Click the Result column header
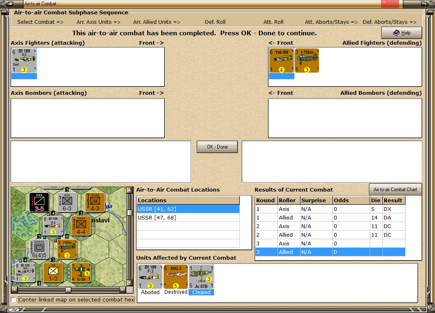 pyautogui.click(x=394, y=200)
